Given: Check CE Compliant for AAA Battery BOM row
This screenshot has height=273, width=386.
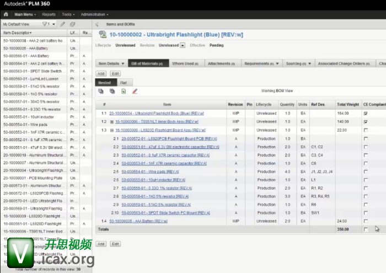Looking at the screenshot, I should 366,221.
